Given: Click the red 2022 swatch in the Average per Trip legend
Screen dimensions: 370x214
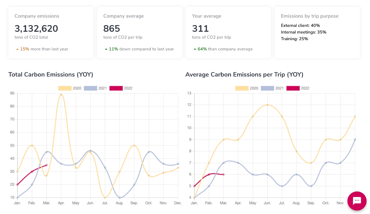Looking at the screenshot, I should tap(293, 88).
